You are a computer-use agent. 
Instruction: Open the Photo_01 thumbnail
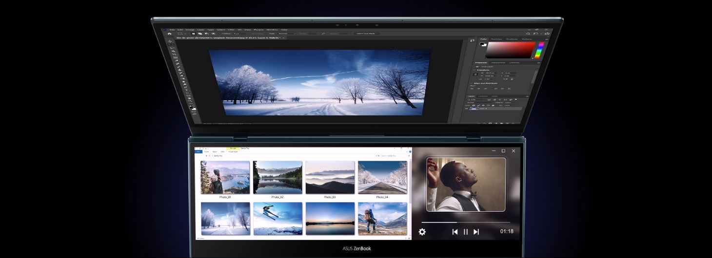coord(225,178)
